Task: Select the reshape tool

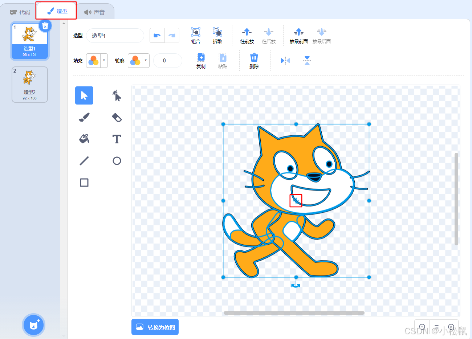Action: (117, 95)
